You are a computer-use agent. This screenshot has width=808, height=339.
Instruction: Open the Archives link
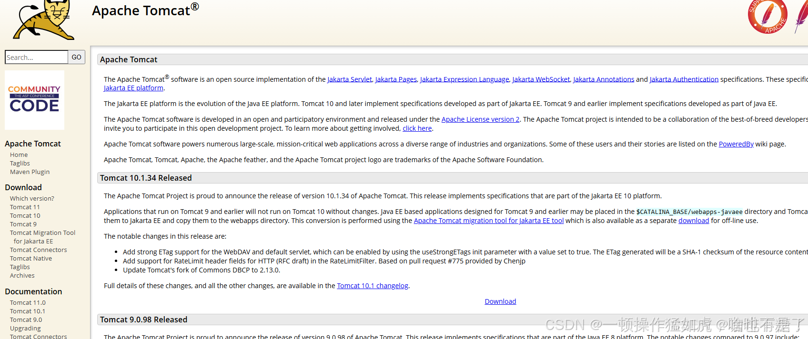(x=22, y=276)
